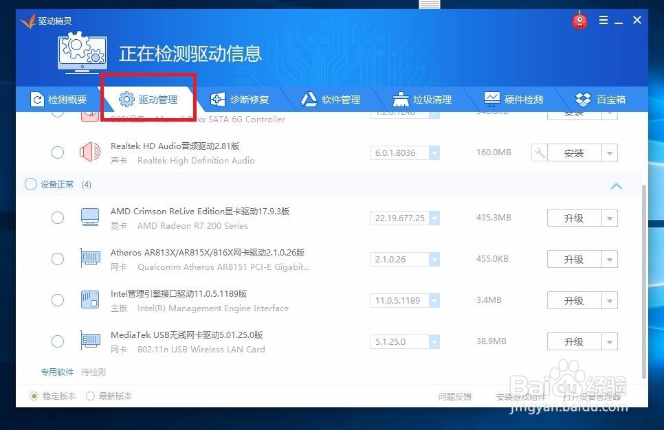Screen dimensions: 664x430
Task: Click text 802.11n USB Wireless LAN Card
Action: coord(201,349)
